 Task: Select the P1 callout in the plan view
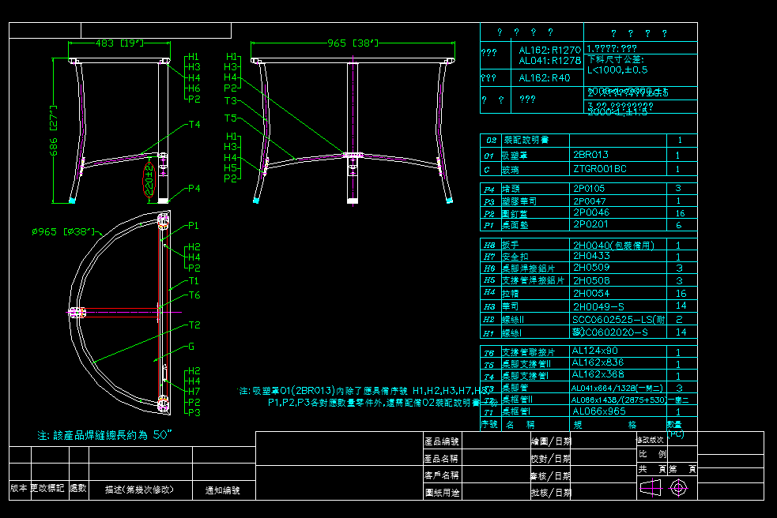click(194, 226)
